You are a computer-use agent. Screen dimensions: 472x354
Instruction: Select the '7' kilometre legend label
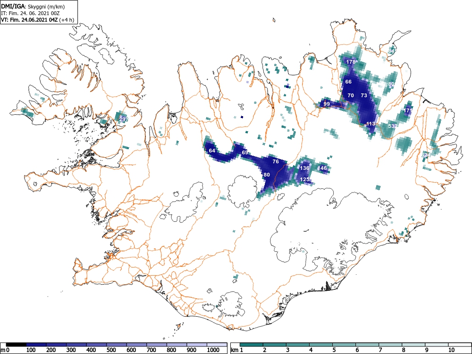(380, 350)
